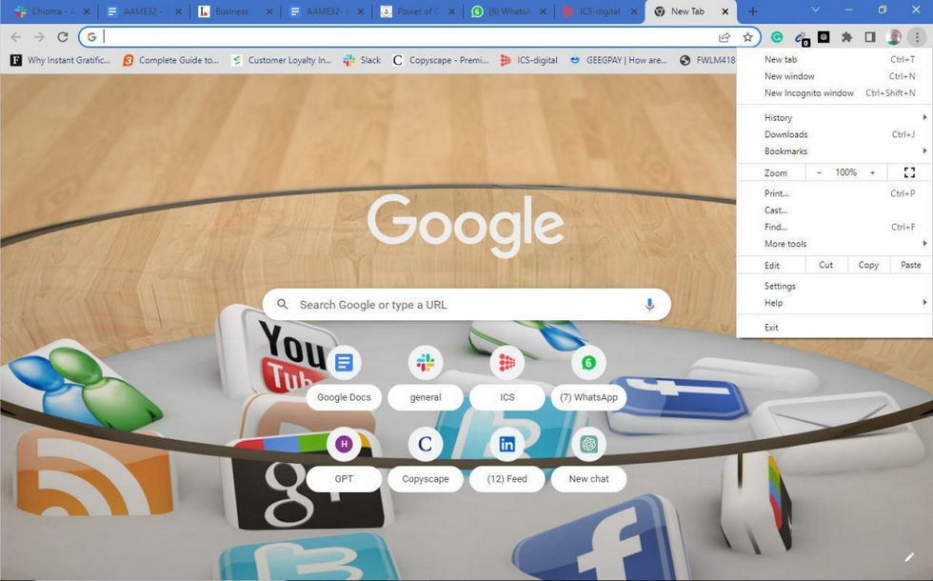Expand the Bookmarks submenu
The image size is (933, 581).
coord(834,151)
